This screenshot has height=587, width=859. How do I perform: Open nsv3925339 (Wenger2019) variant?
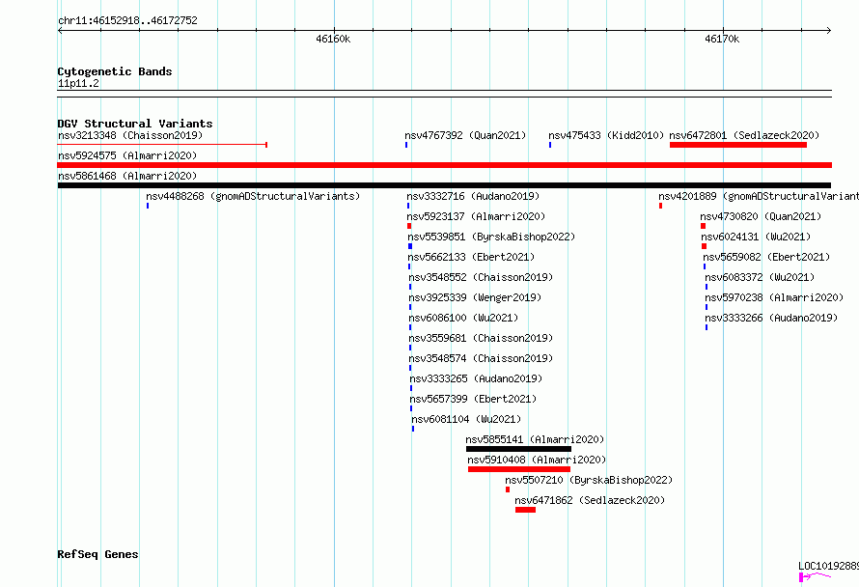(x=475, y=297)
